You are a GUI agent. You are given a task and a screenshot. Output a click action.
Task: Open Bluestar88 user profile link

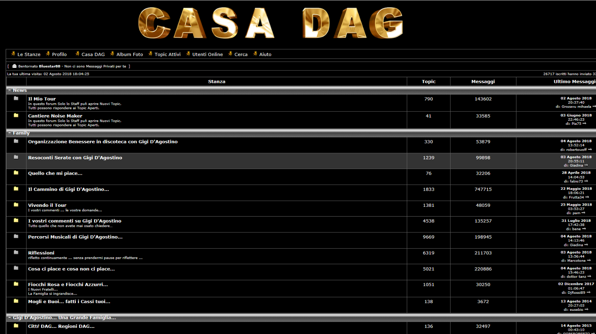click(50, 66)
